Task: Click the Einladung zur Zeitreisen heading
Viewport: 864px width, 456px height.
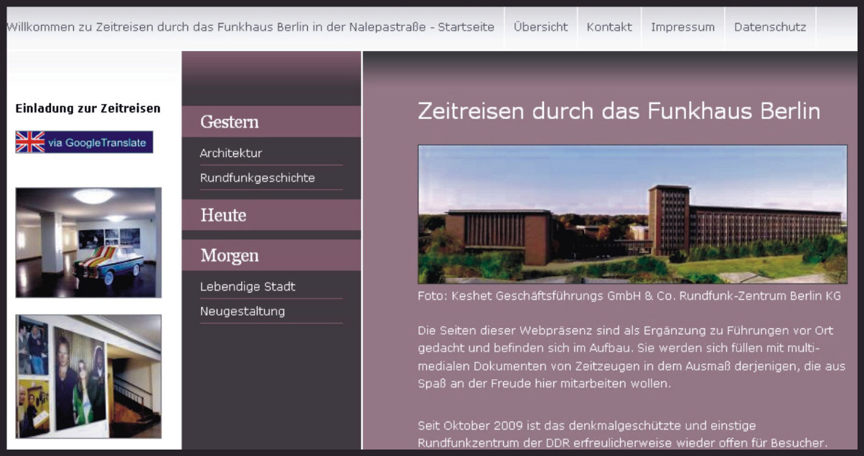Action: [x=88, y=109]
